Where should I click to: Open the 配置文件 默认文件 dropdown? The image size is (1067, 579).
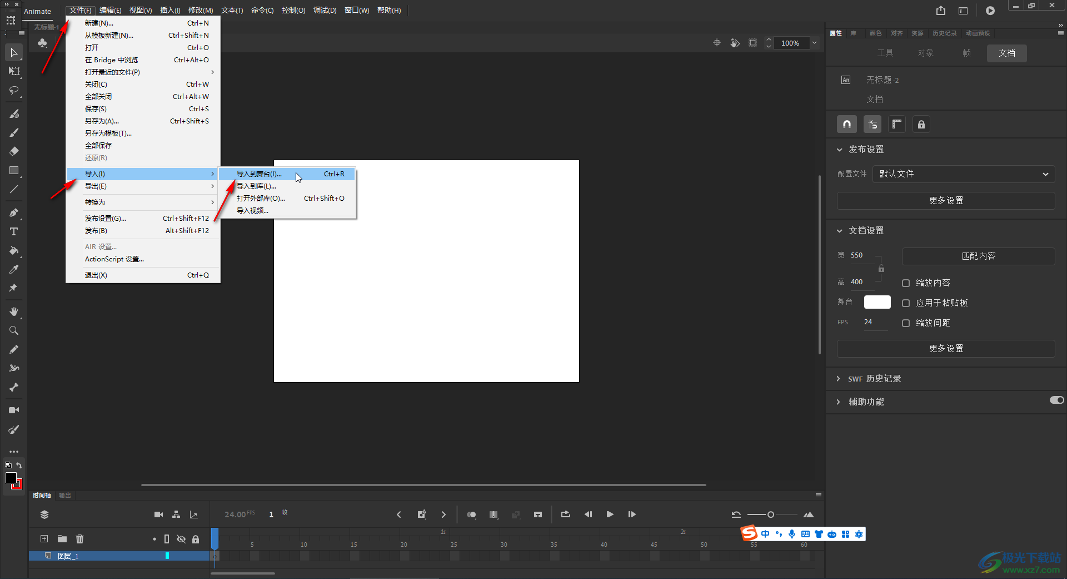point(964,174)
